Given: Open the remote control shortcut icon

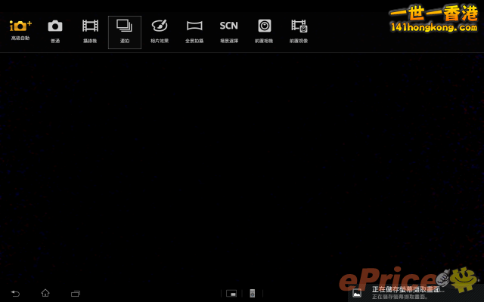Looking at the screenshot, I should tap(253, 294).
